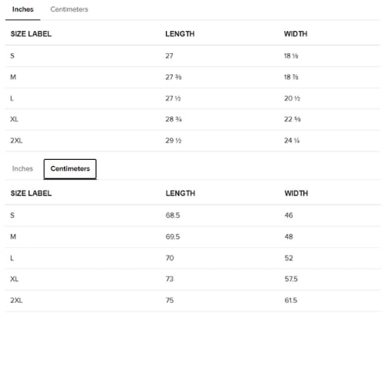Click the outlined Centimeters tab in lower table
Screen dimensions: 386x386
[x=70, y=169]
